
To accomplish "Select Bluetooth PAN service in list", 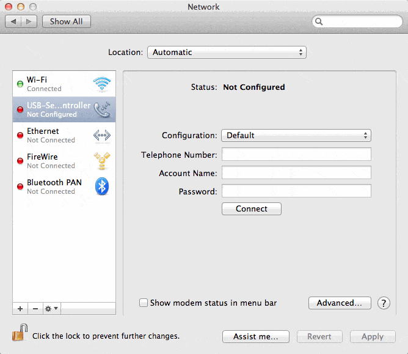I will pos(64,186).
